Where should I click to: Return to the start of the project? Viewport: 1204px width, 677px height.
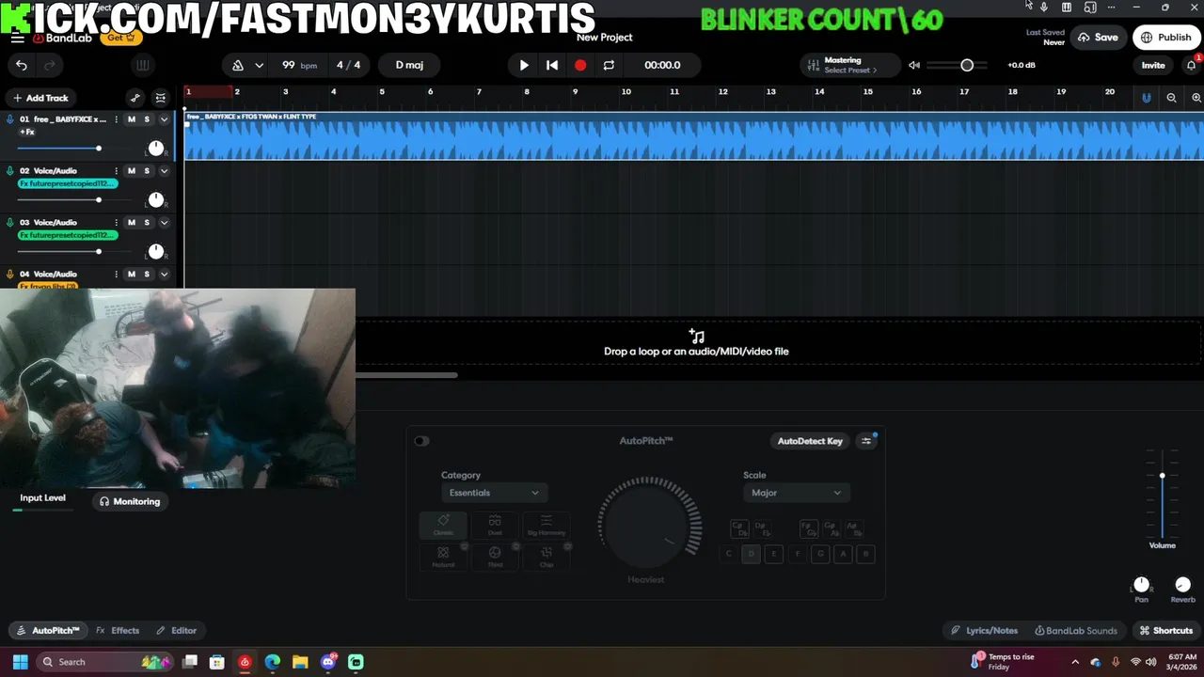click(552, 65)
